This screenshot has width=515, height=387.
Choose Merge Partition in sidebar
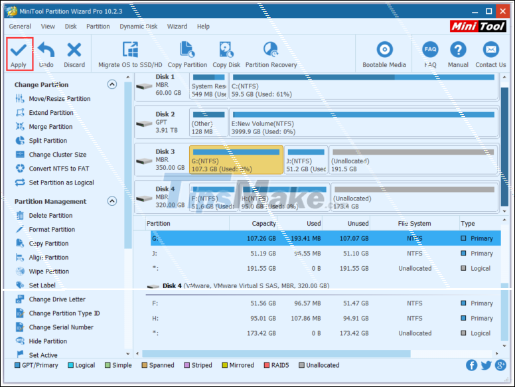pyautogui.click(x=44, y=127)
